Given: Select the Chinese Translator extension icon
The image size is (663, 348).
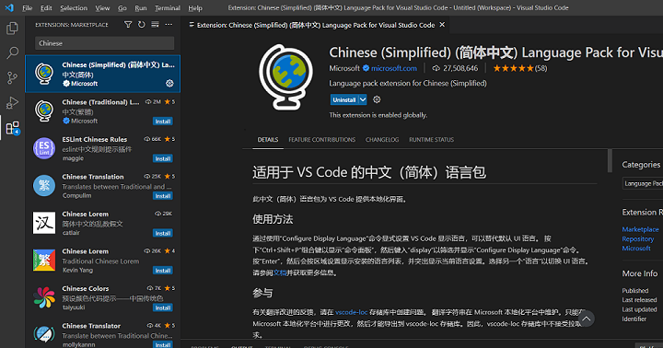Looking at the screenshot, I should pos(44,334).
